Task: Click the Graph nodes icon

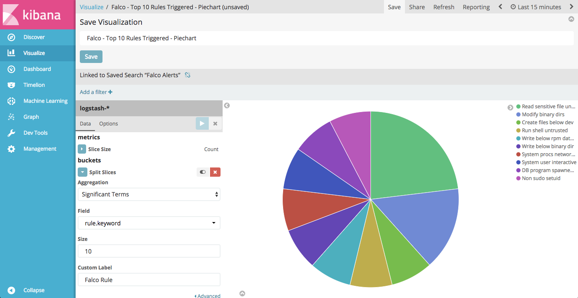Action: pyautogui.click(x=11, y=117)
